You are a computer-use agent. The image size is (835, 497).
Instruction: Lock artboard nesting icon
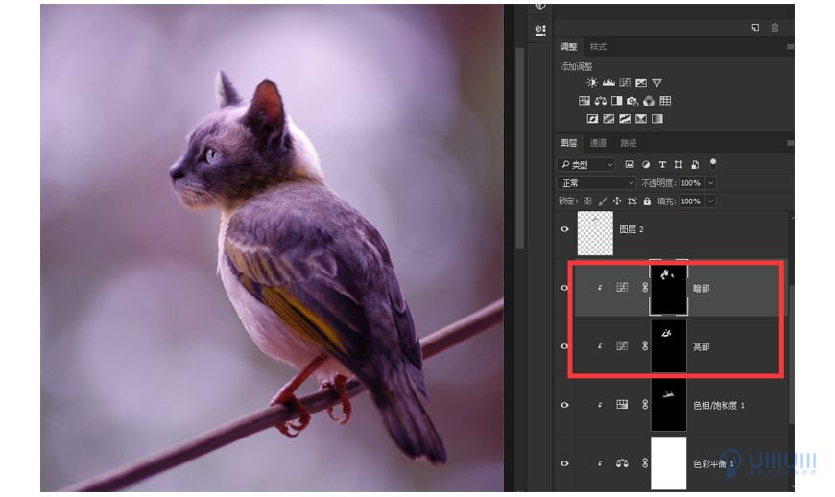[632, 201]
